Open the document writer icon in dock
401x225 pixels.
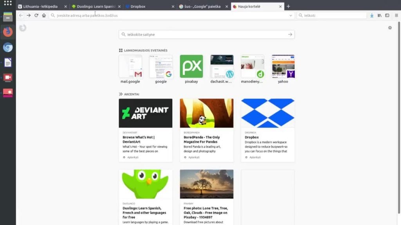click(8, 62)
